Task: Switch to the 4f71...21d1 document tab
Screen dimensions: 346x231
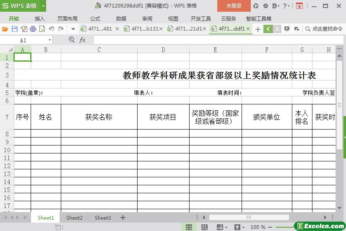Action: (x=185, y=29)
